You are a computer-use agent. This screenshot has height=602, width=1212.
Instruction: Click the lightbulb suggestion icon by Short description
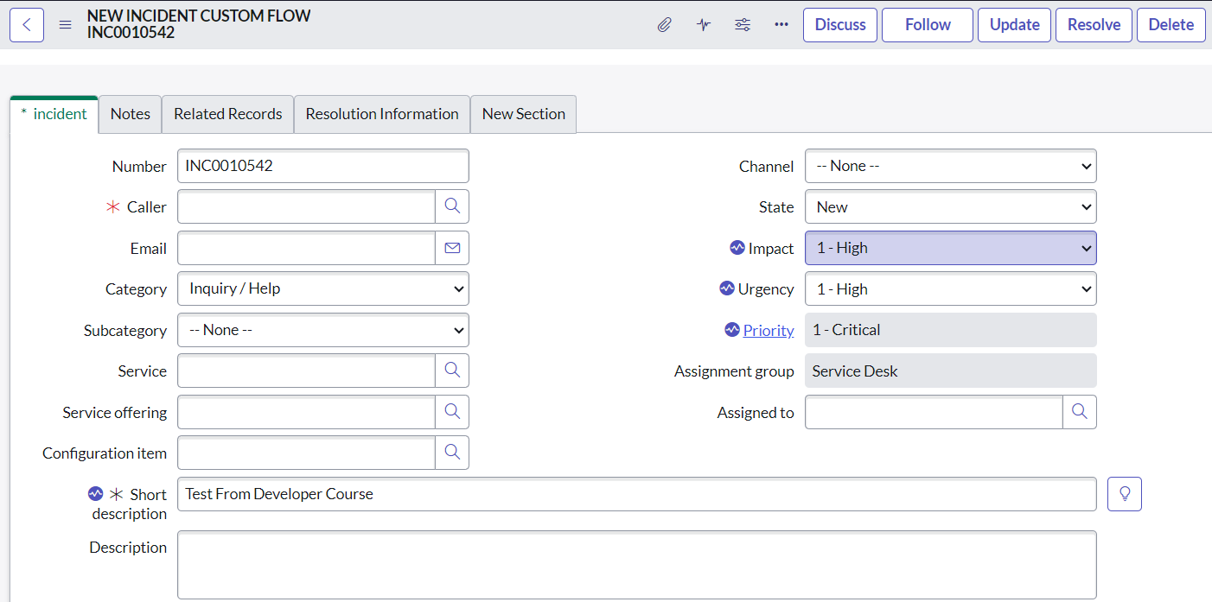(1125, 494)
